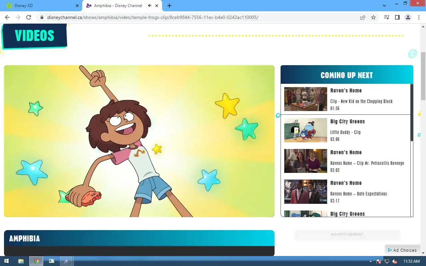Open the Date Expectations video thumbnail
The width and height of the screenshot is (426, 266).
(x=306, y=192)
